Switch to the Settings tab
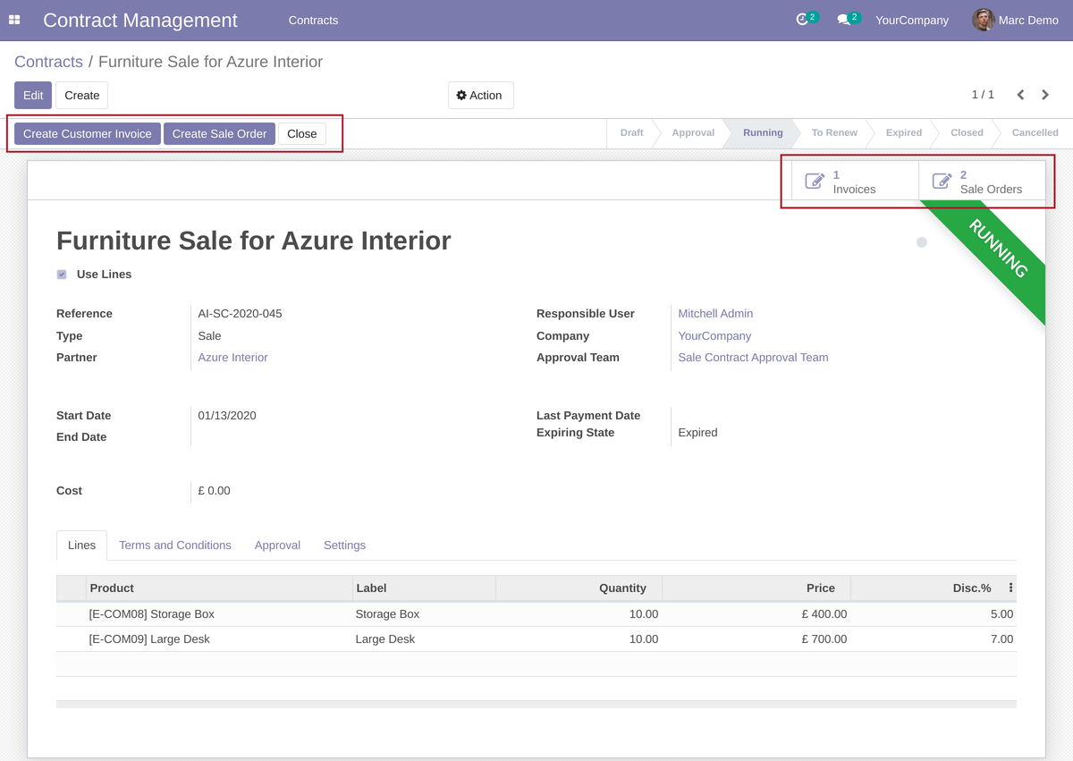The image size is (1073, 761). 344,545
